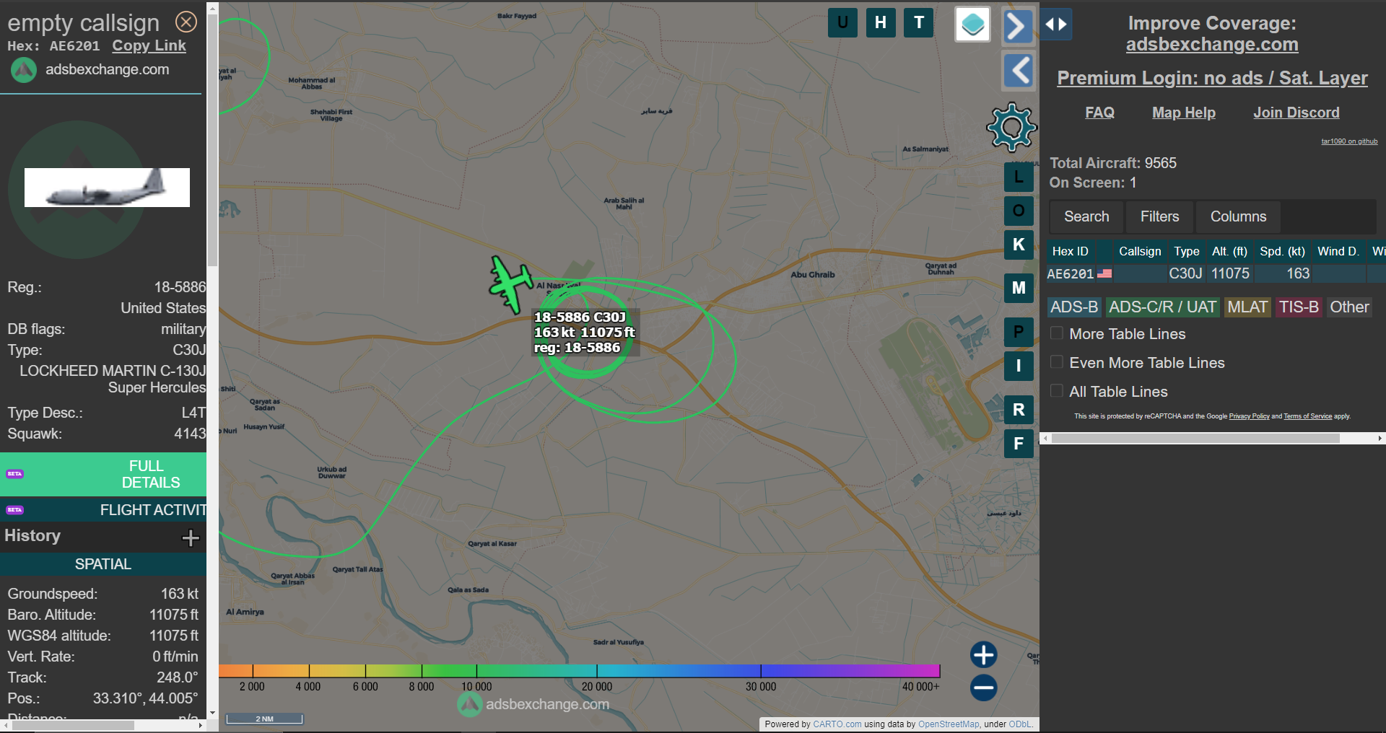
Task: Expand the History section plus icon
Action: point(191,537)
